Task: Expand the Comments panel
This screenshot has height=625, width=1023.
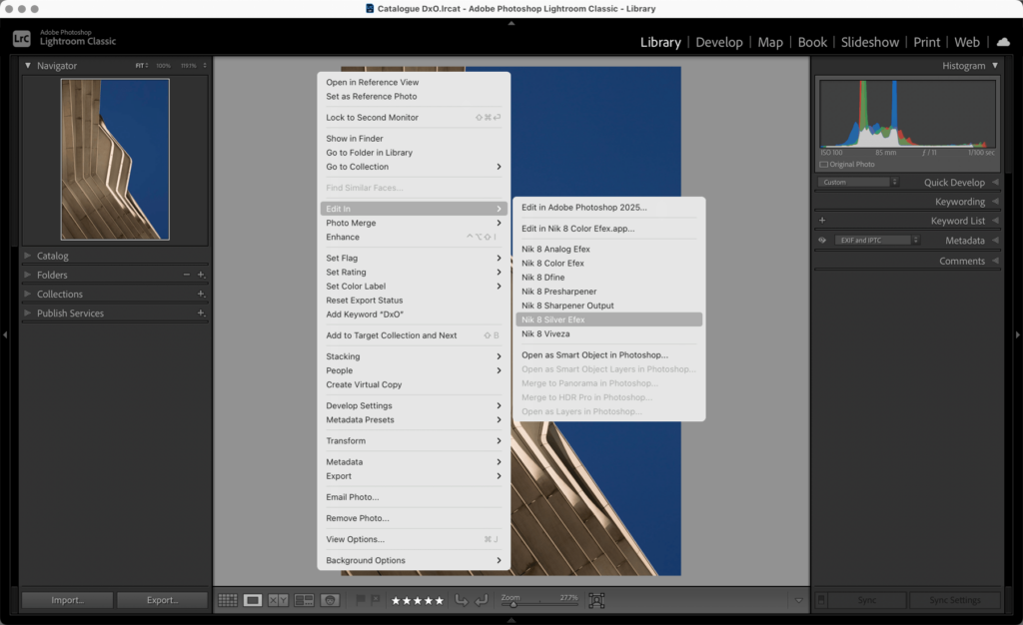Action: (995, 261)
